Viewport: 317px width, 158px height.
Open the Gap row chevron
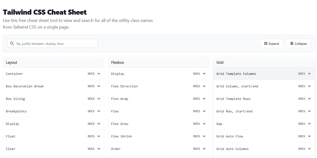pyautogui.click(x=309, y=124)
